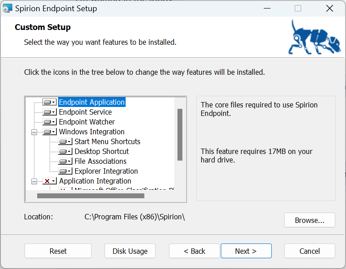Select the Endpoint Watcher tree label
Viewport: 346px width, 269px height.
[x=87, y=122]
